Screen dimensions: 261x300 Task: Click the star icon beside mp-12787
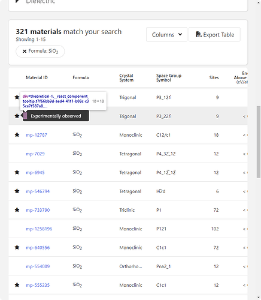tap(17, 135)
